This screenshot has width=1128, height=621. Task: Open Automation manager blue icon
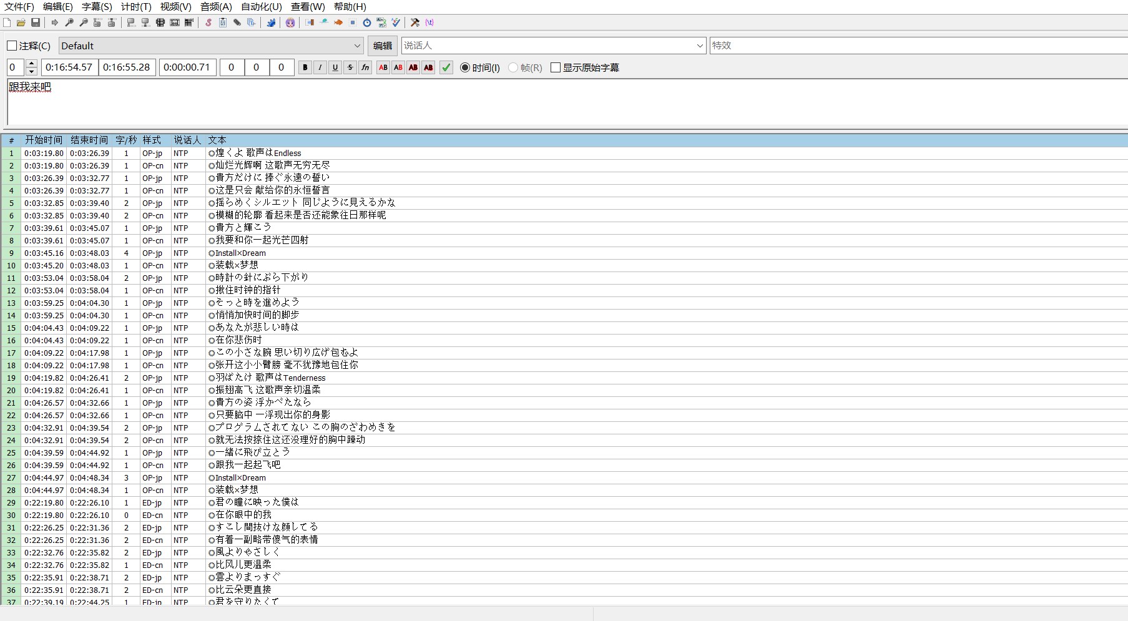[271, 22]
